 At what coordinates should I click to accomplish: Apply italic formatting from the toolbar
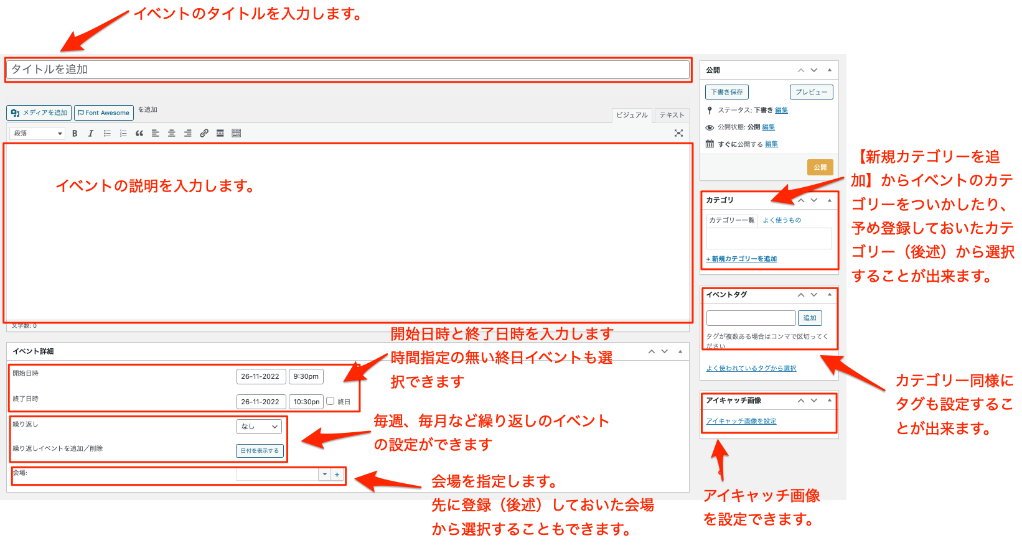(x=91, y=134)
